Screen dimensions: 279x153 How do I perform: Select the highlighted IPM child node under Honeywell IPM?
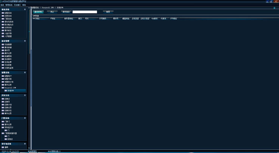point(11,91)
